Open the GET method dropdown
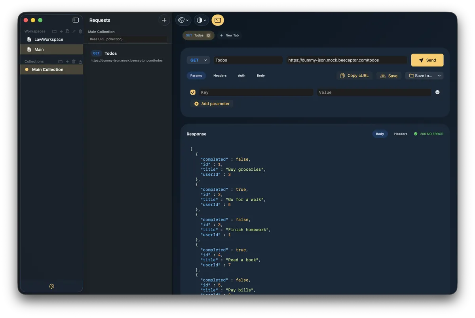 coord(198,60)
